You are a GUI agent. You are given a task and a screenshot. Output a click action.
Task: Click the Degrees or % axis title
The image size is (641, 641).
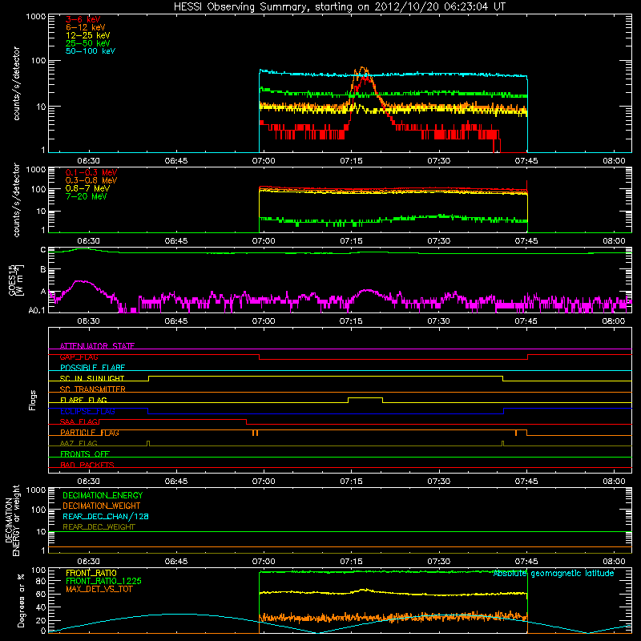[x=21, y=600]
